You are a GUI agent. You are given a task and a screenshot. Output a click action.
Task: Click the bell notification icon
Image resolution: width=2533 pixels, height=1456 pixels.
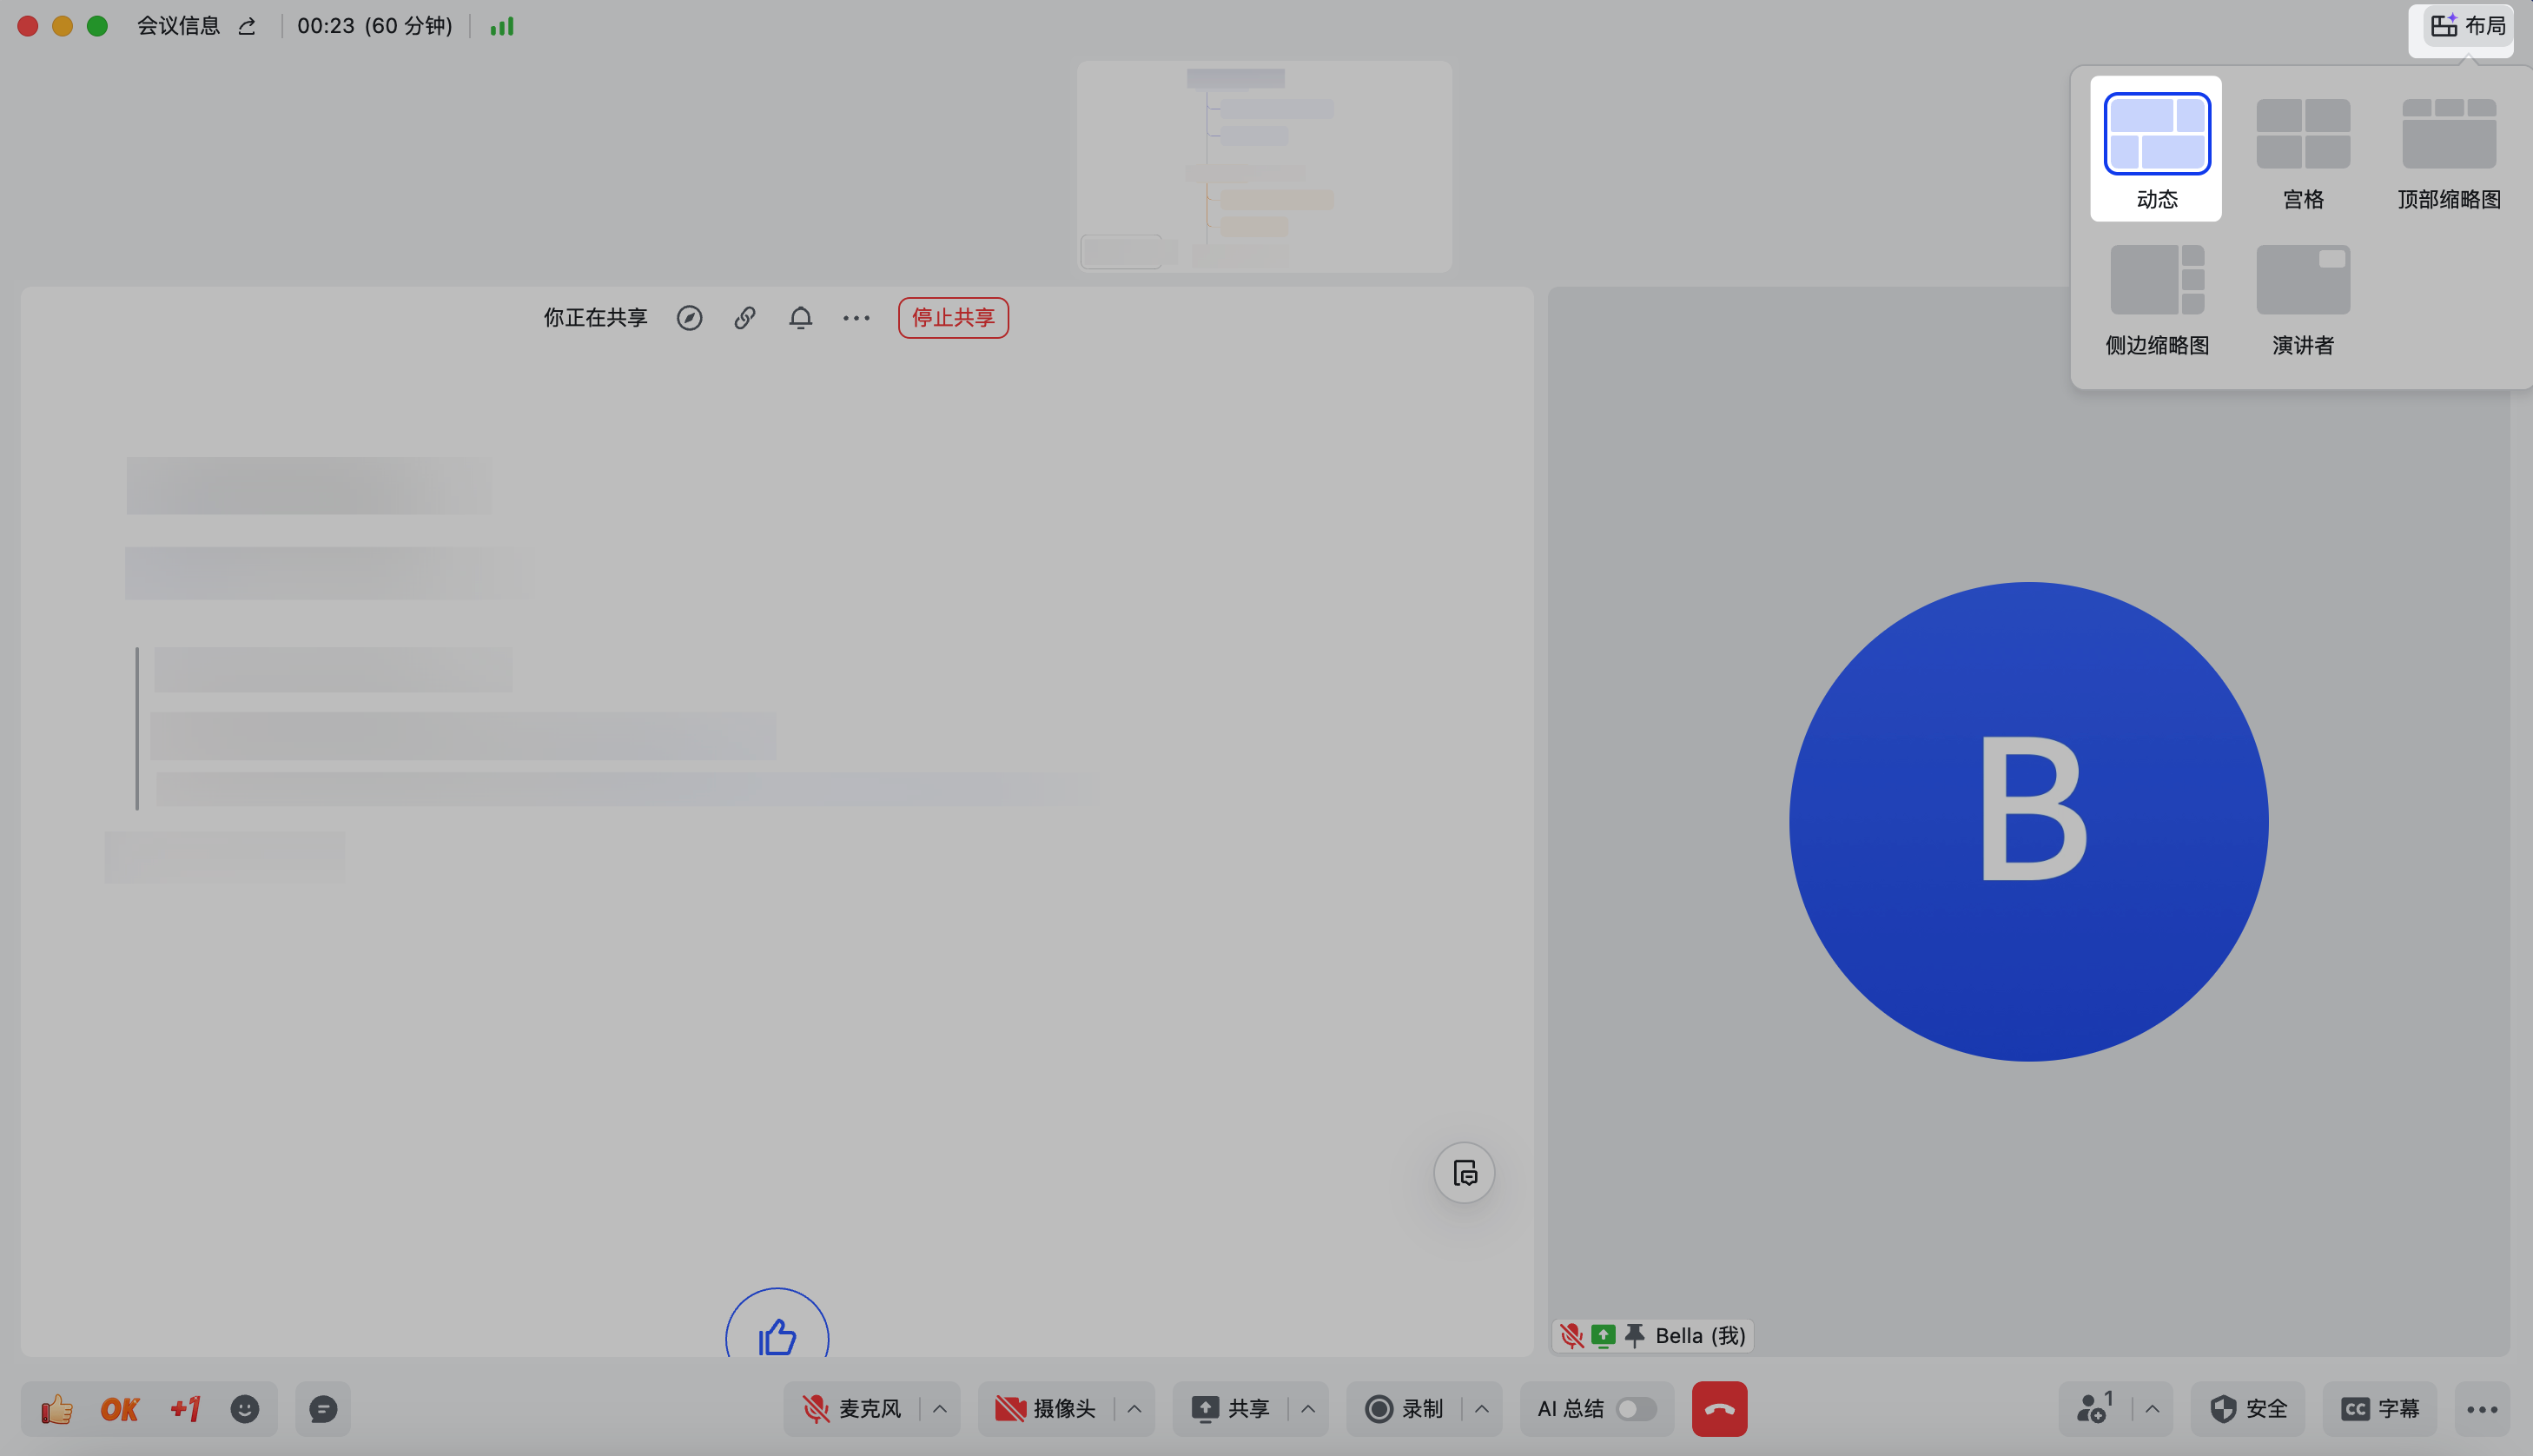(x=801, y=318)
